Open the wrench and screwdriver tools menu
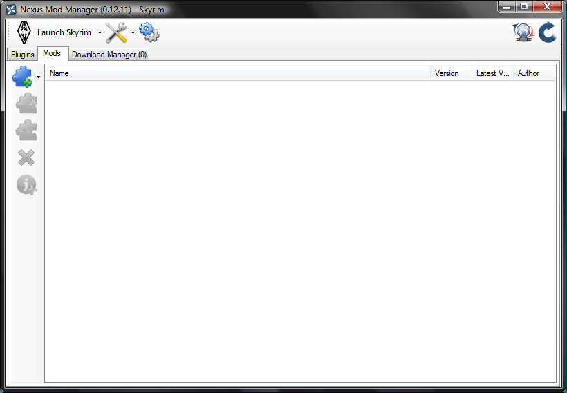This screenshot has height=393, width=567. [x=116, y=32]
